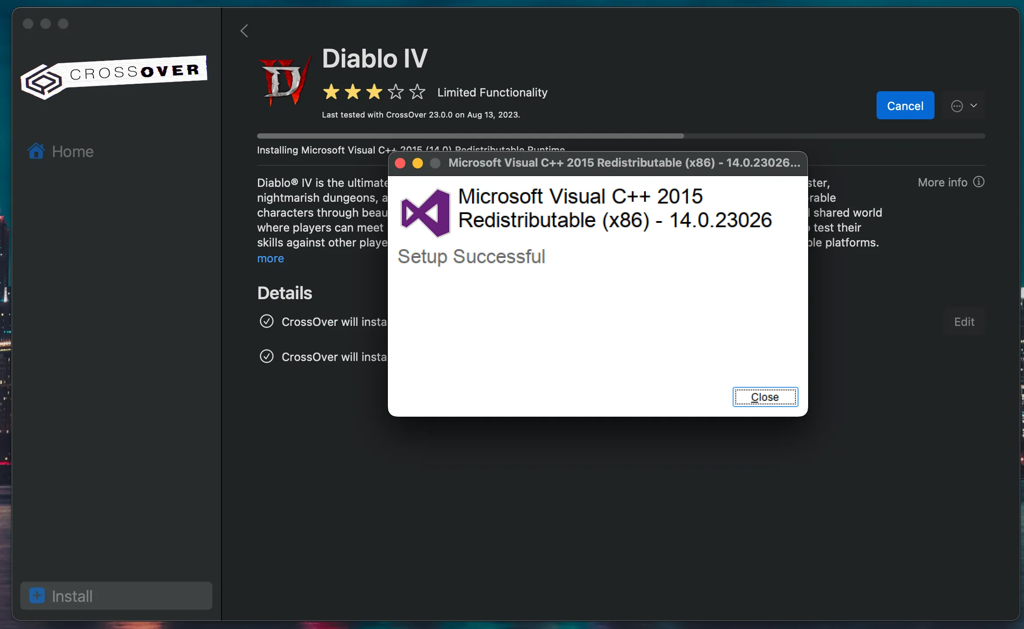The height and width of the screenshot is (629, 1024).
Task: Click Last tested with CrossOver 23.0.0 text
Action: (x=421, y=115)
